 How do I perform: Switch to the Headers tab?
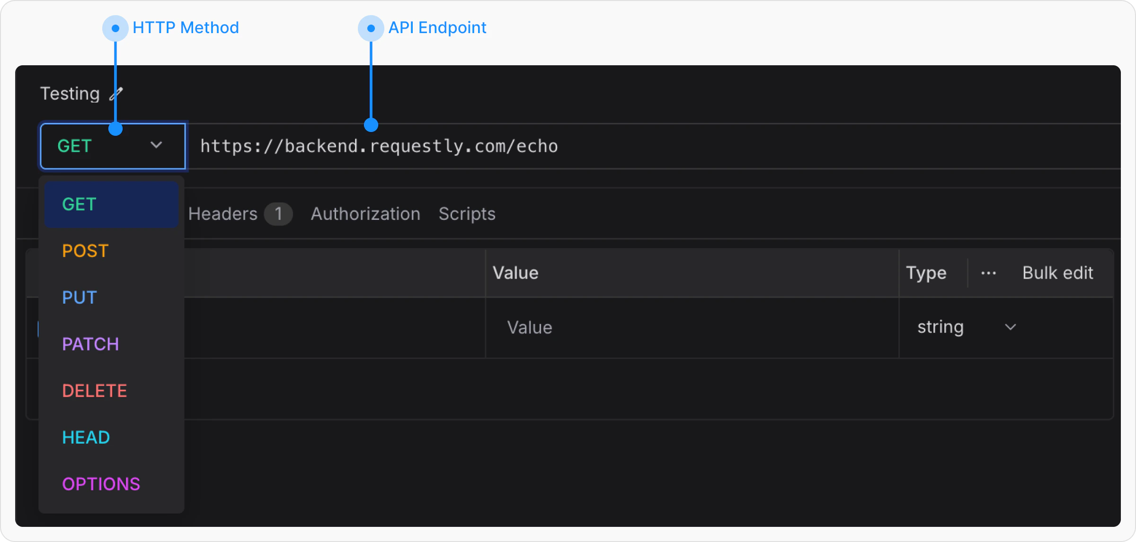(x=223, y=214)
